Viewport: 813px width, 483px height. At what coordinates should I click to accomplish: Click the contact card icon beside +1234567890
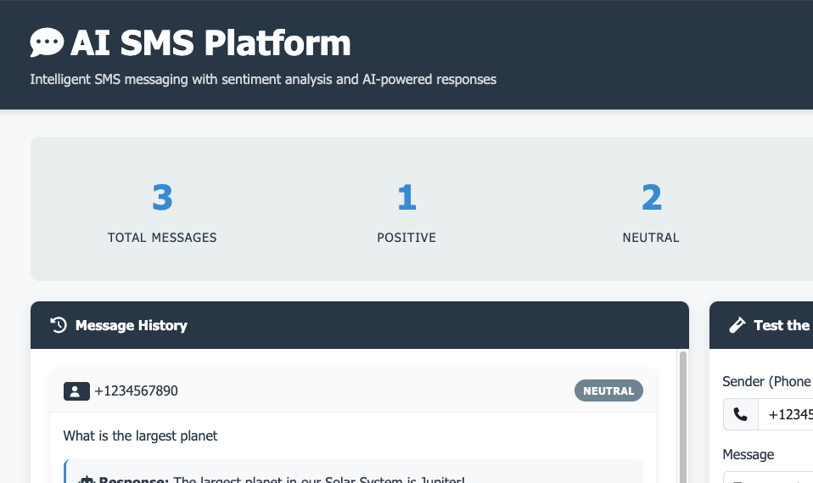point(76,391)
